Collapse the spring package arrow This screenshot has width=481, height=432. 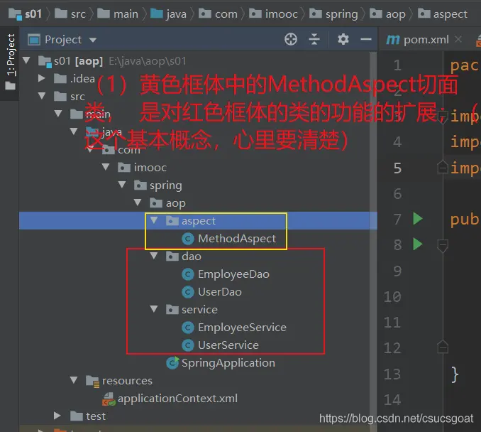[122, 185]
